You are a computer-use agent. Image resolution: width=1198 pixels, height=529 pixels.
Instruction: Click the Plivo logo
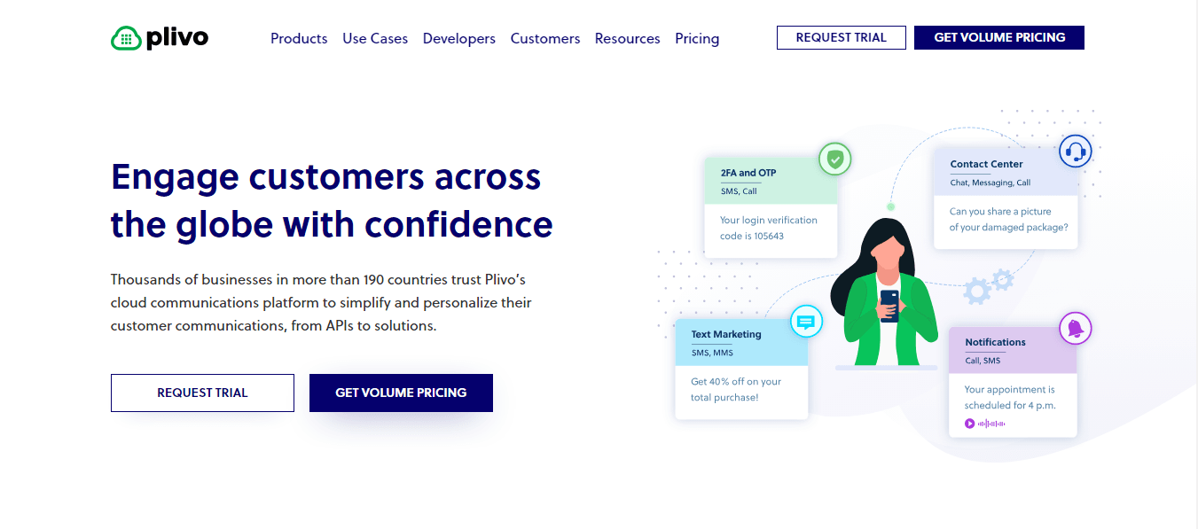pos(158,37)
